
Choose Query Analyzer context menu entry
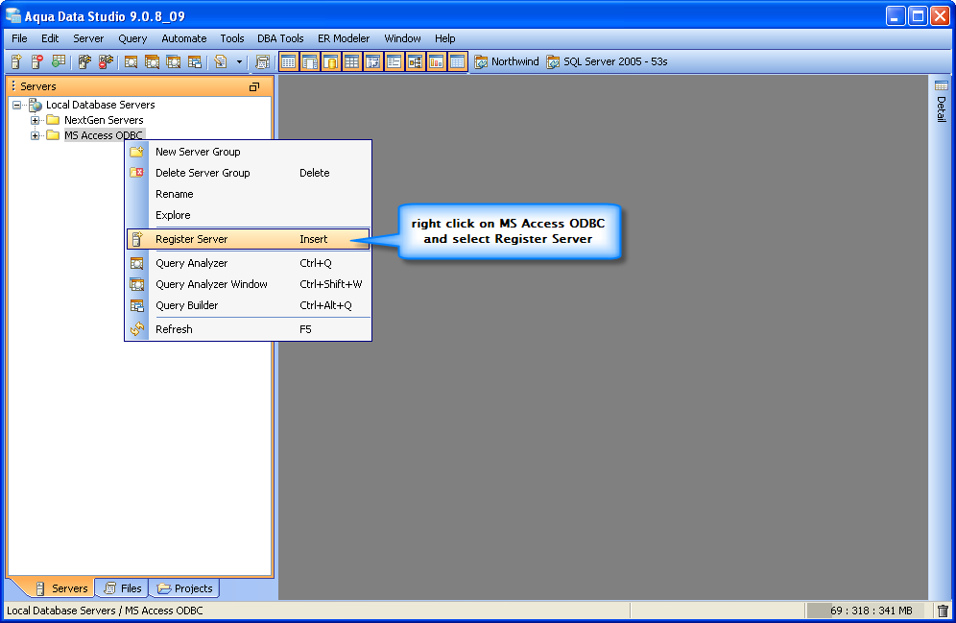[x=249, y=263]
